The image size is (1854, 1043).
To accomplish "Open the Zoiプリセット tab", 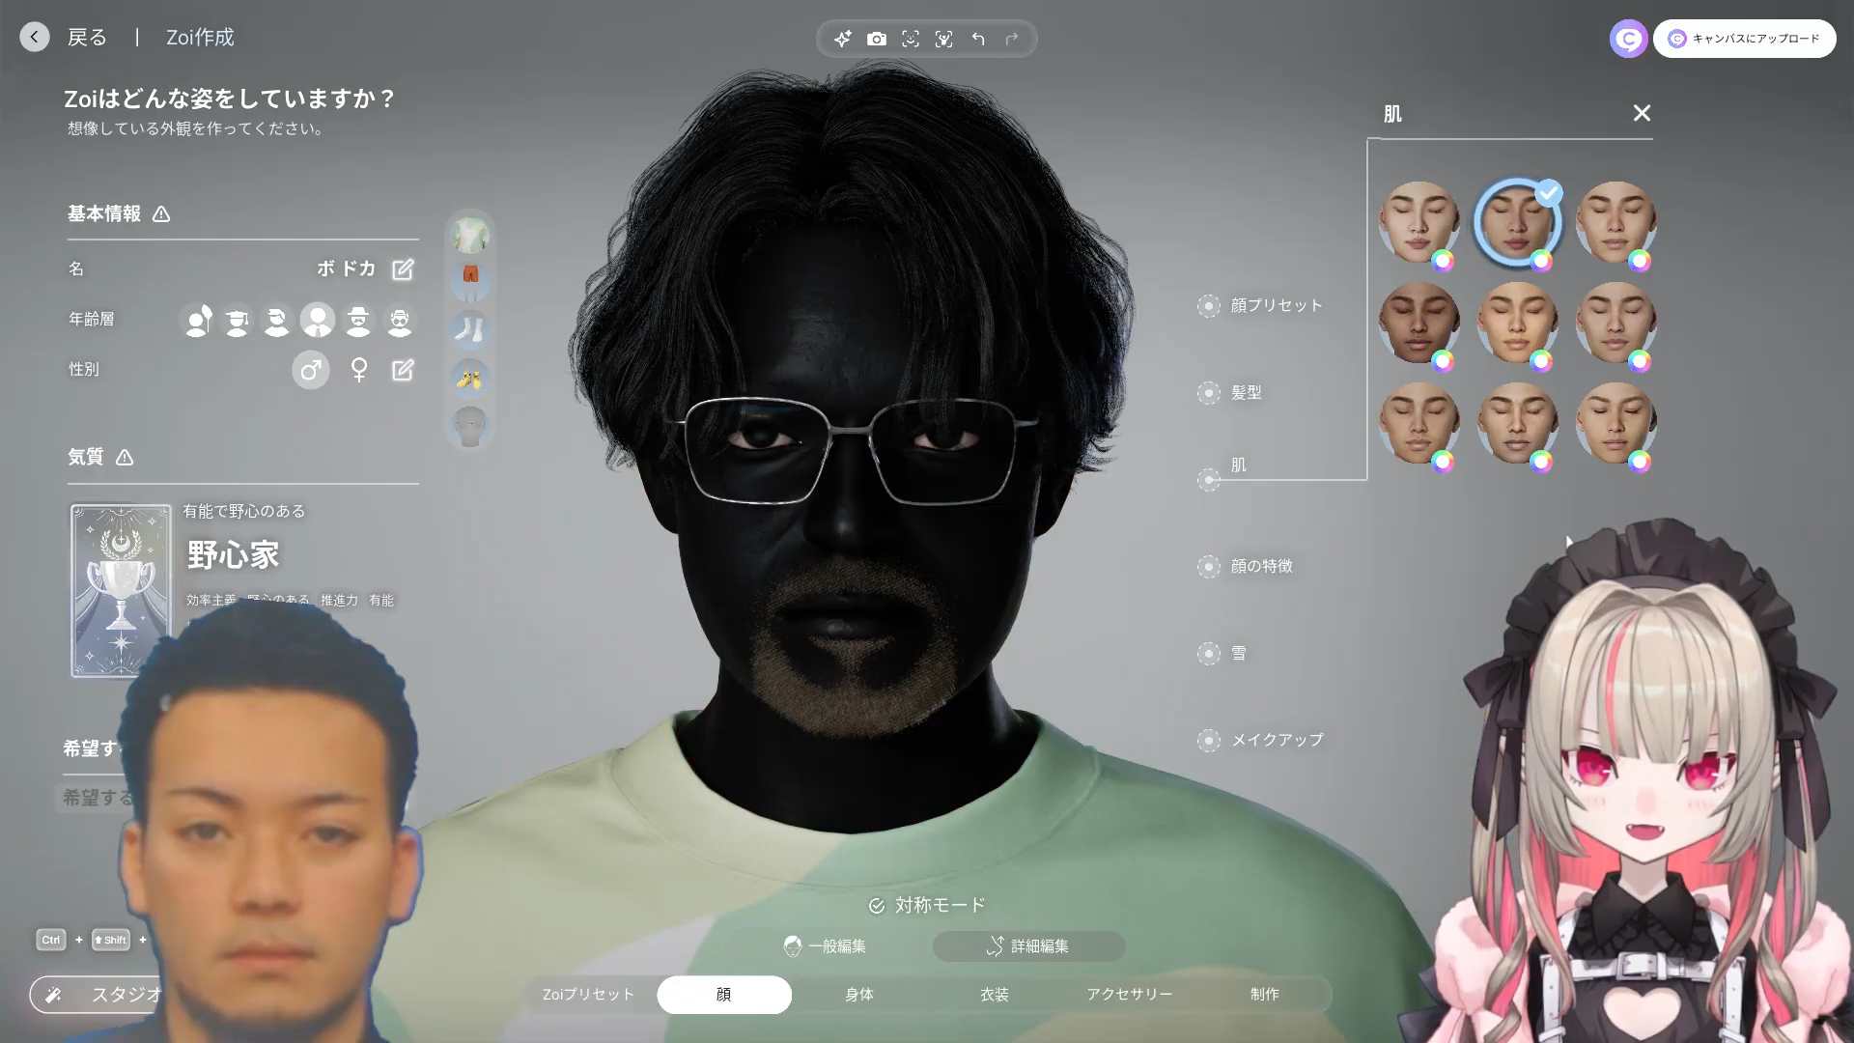I will 588,995.
